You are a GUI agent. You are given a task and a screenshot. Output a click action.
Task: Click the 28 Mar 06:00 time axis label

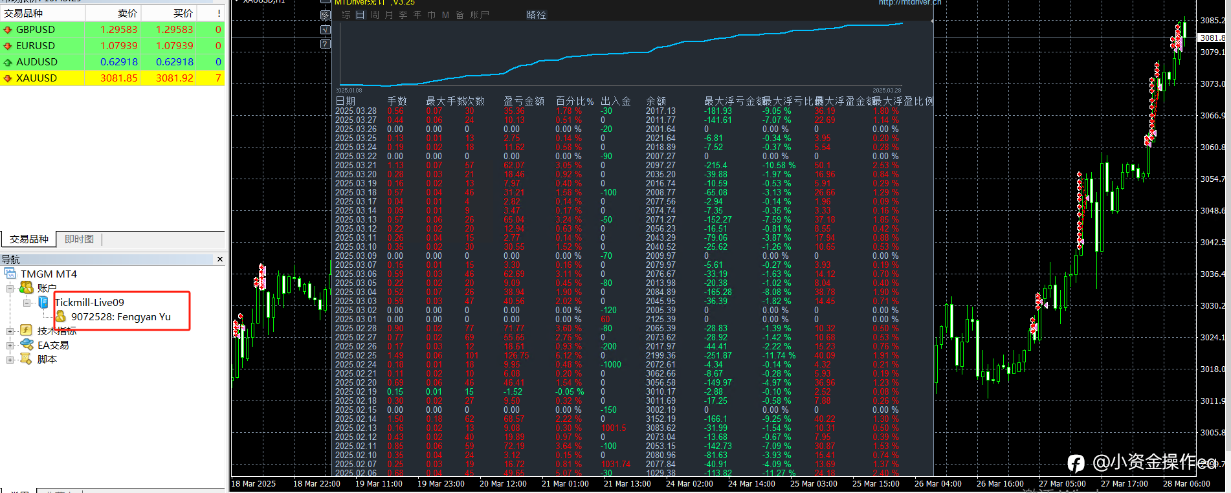click(1186, 484)
